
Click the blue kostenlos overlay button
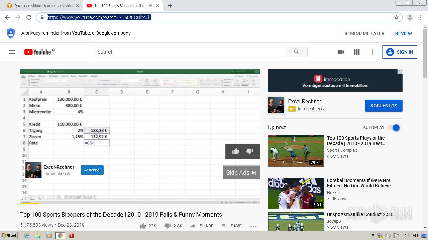92,170
